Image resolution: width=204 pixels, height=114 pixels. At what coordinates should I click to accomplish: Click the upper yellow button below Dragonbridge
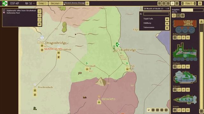[42, 46]
